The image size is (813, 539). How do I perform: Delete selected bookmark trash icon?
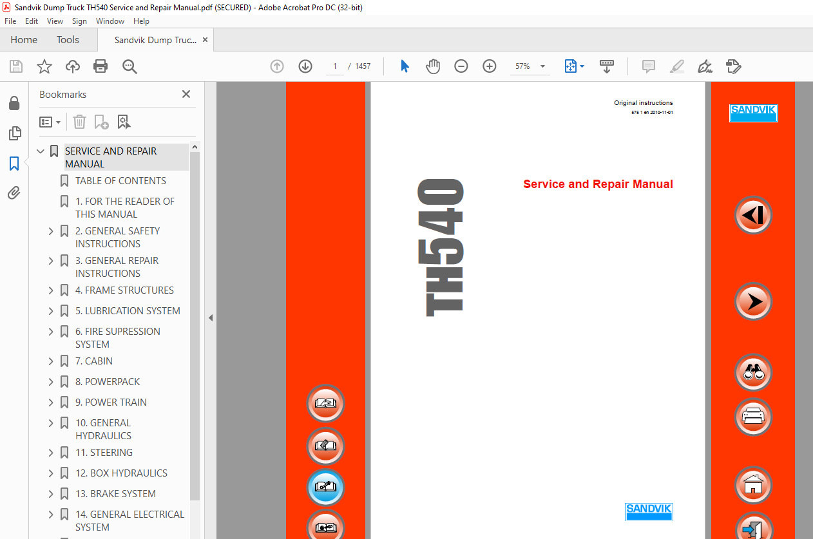tap(79, 122)
